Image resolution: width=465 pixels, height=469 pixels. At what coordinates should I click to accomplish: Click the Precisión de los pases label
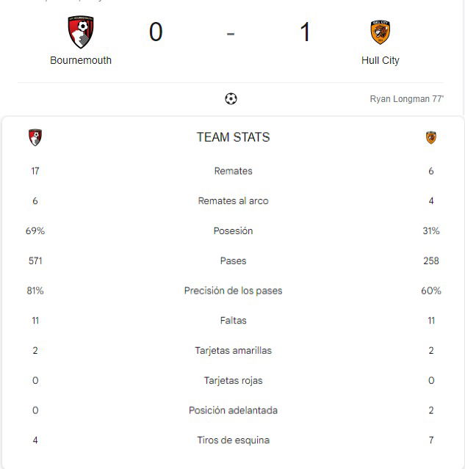[234, 291]
